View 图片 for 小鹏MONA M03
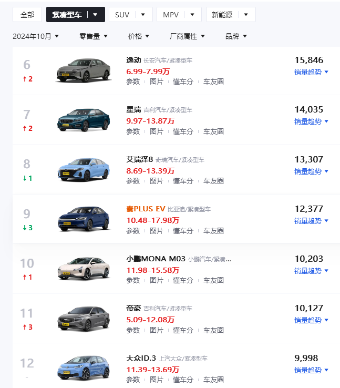 157,280
